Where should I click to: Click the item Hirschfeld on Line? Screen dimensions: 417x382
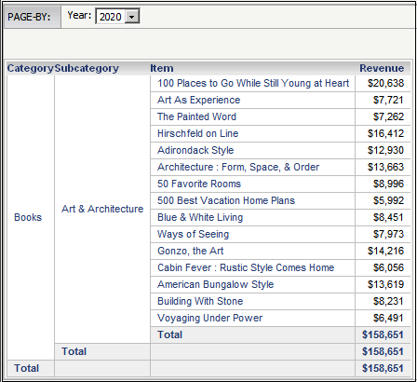[x=197, y=133]
